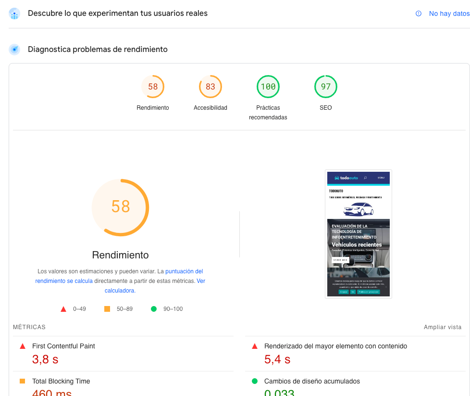The image size is (470, 396).
Task: Click the orange square 50–89 legend icon
Action: tap(107, 309)
